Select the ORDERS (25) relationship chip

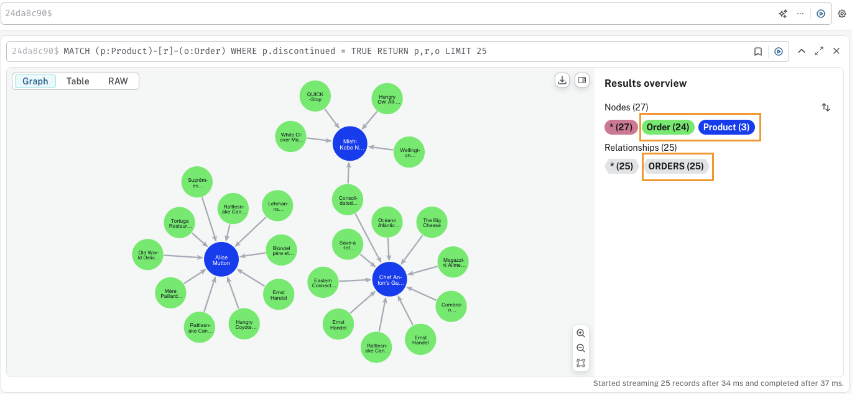[x=676, y=166]
